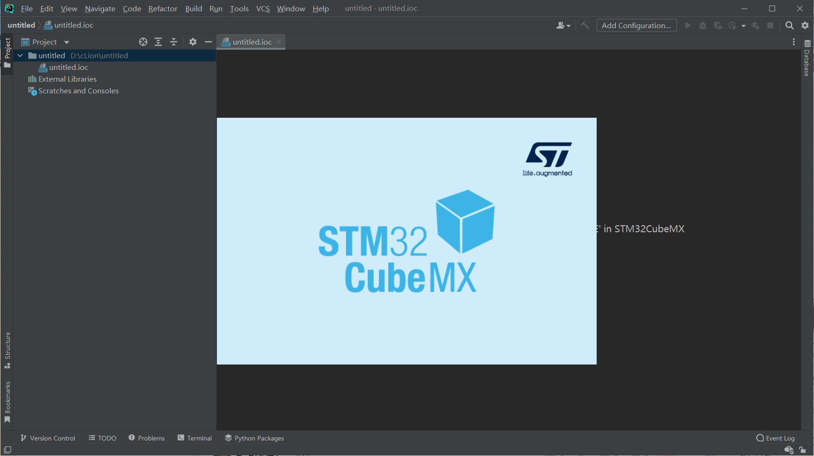Open the Window menu

point(291,8)
